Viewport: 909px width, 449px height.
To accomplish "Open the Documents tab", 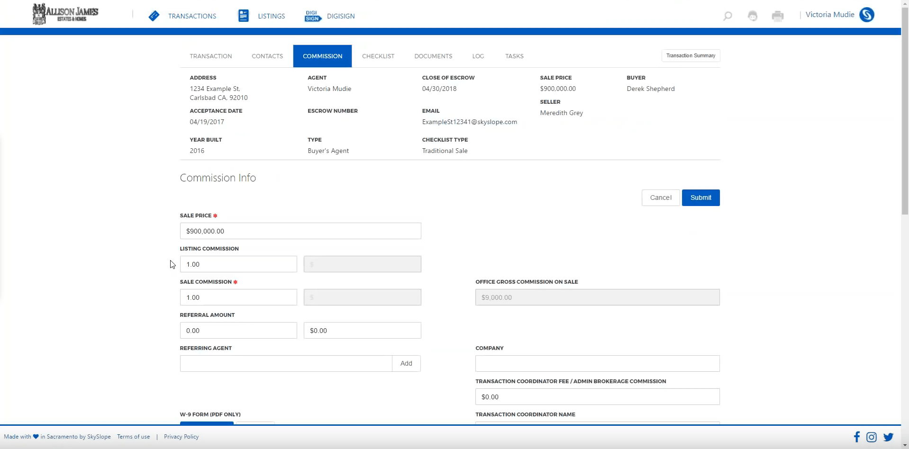I will (433, 56).
